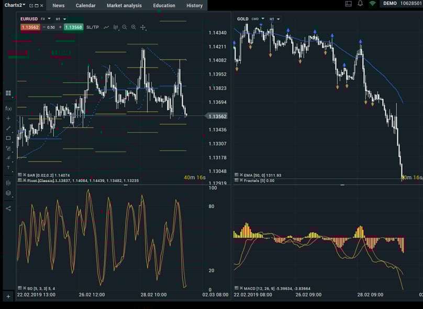Remove the SO stochastic indicator with X
Screen dimensions: 423x309
click(x=25, y=288)
